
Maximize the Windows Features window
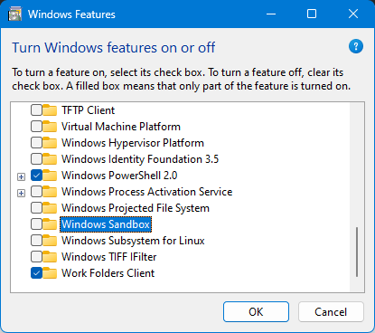click(x=312, y=14)
